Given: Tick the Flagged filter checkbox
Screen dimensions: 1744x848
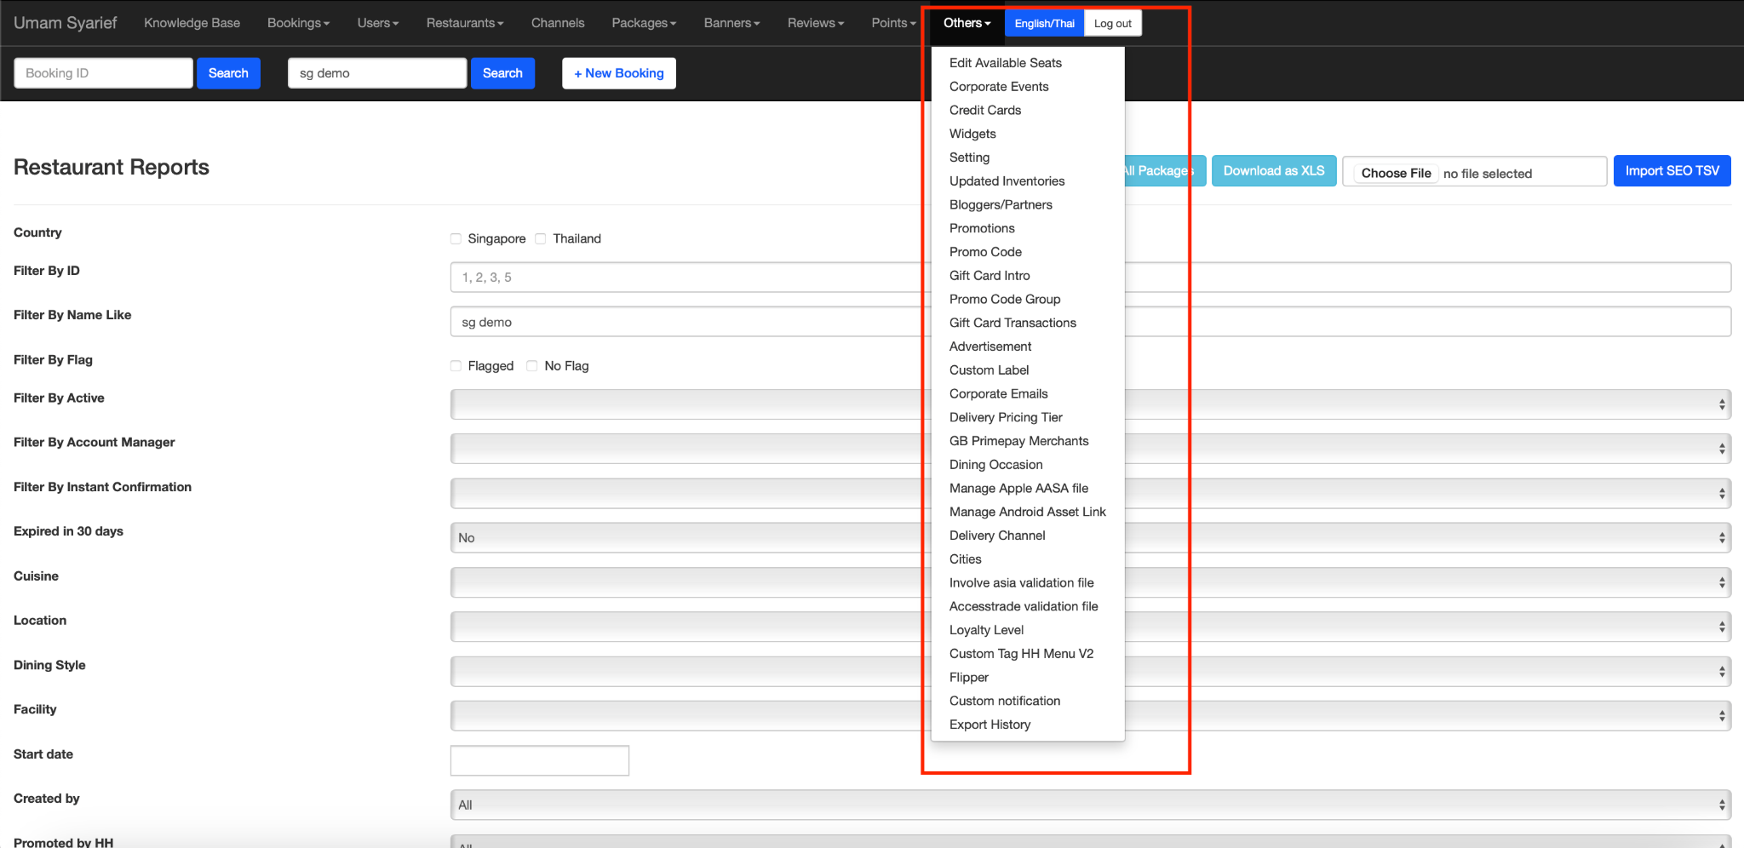Looking at the screenshot, I should point(456,366).
